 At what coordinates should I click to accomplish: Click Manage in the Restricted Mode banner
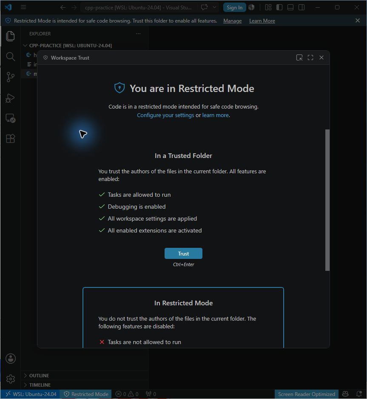pos(232,21)
